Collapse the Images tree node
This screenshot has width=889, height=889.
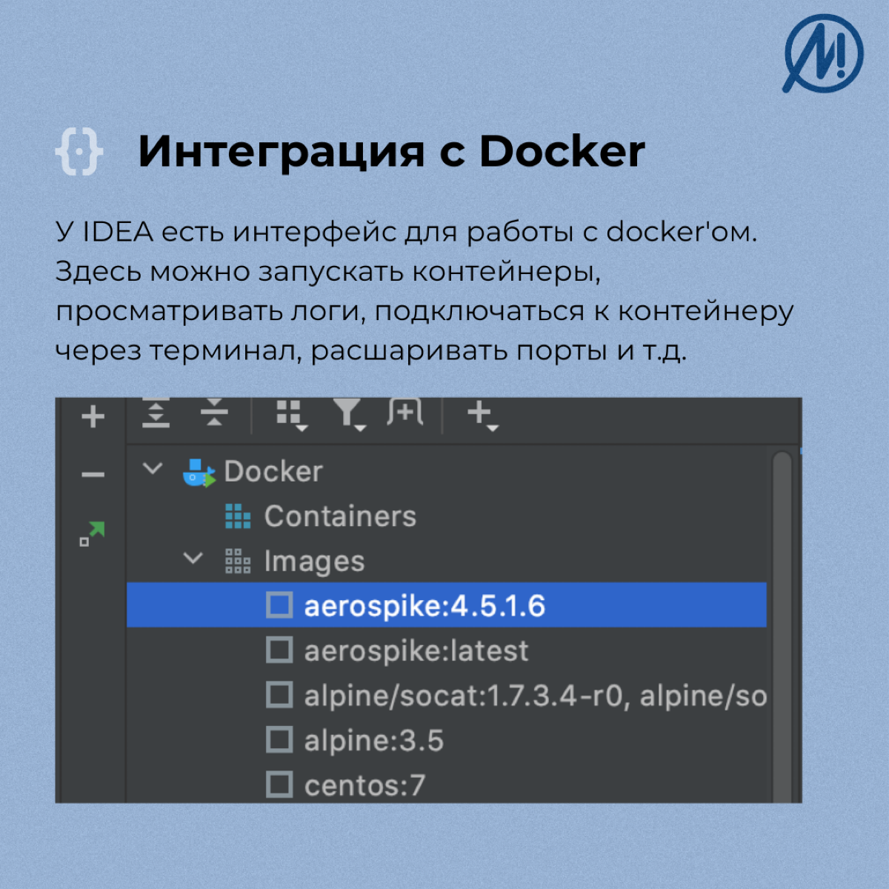click(x=193, y=559)
